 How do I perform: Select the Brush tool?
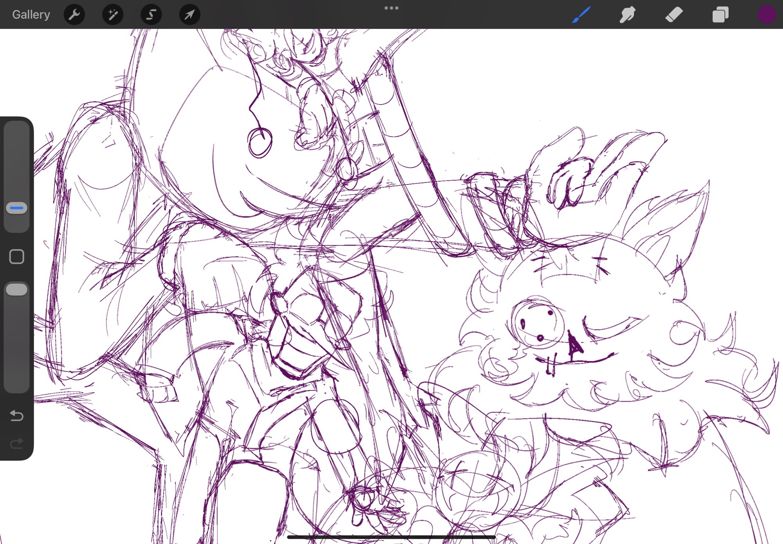pos(581,14)
